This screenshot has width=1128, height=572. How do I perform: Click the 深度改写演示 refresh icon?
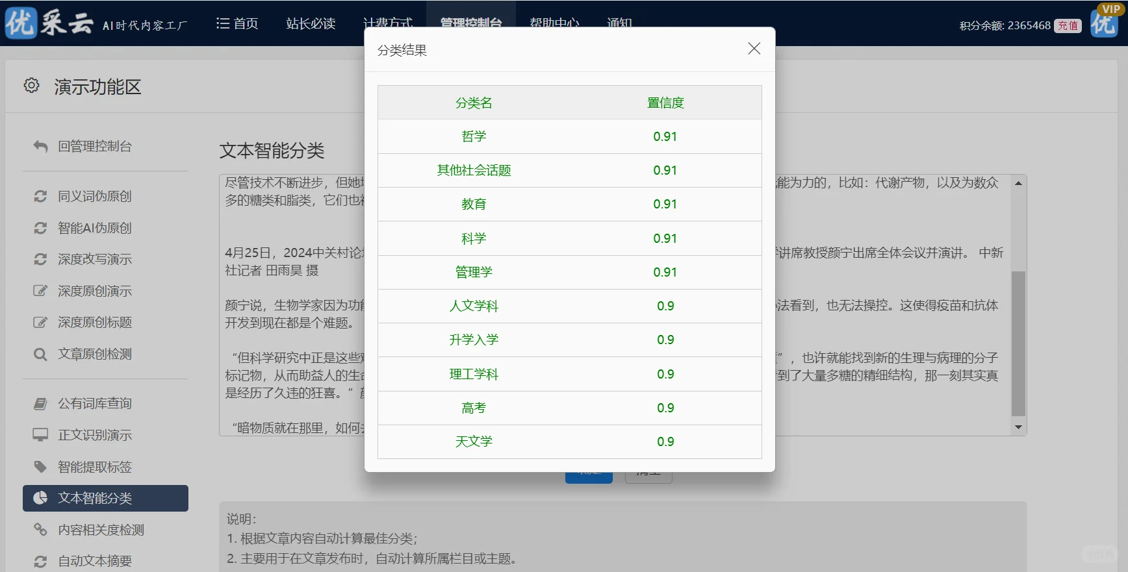pyautogui.click(x=40, y=259)
